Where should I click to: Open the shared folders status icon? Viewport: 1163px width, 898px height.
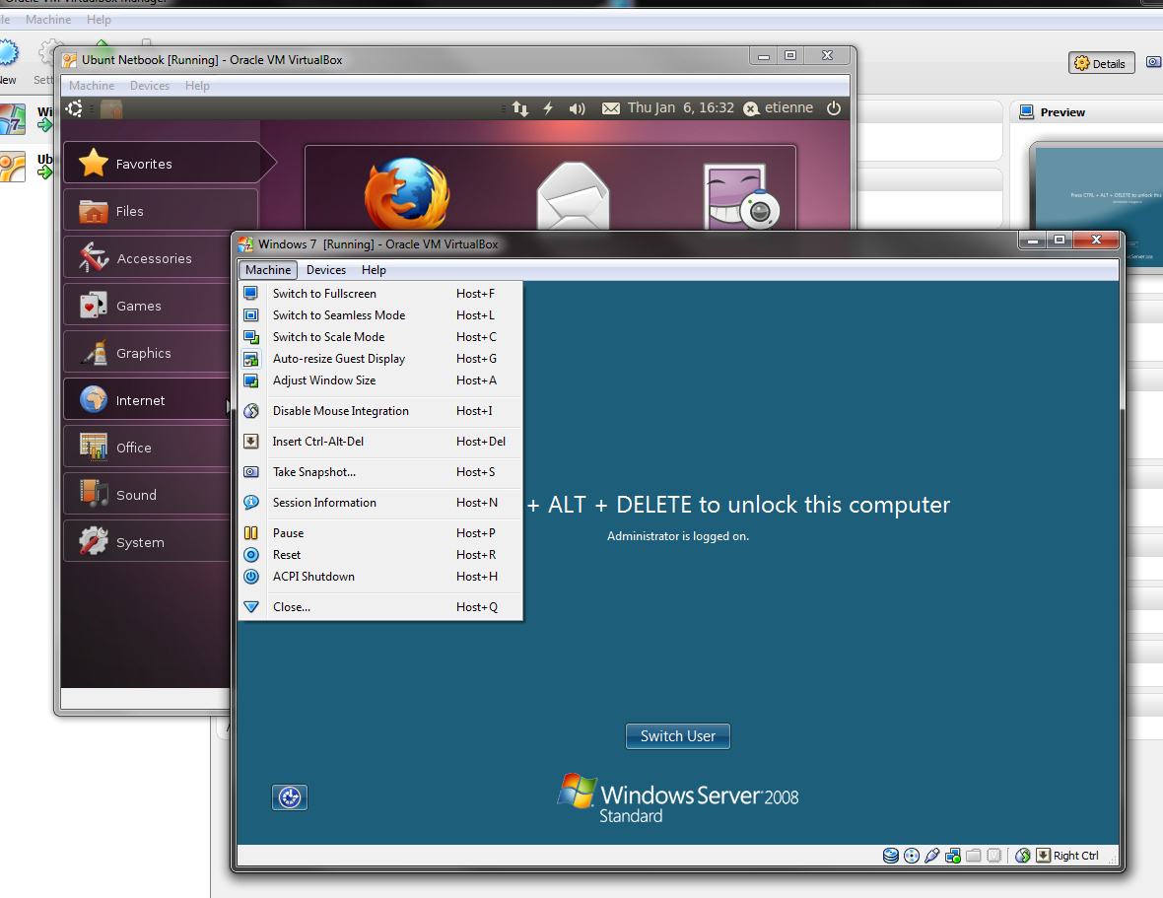[974, 856]
